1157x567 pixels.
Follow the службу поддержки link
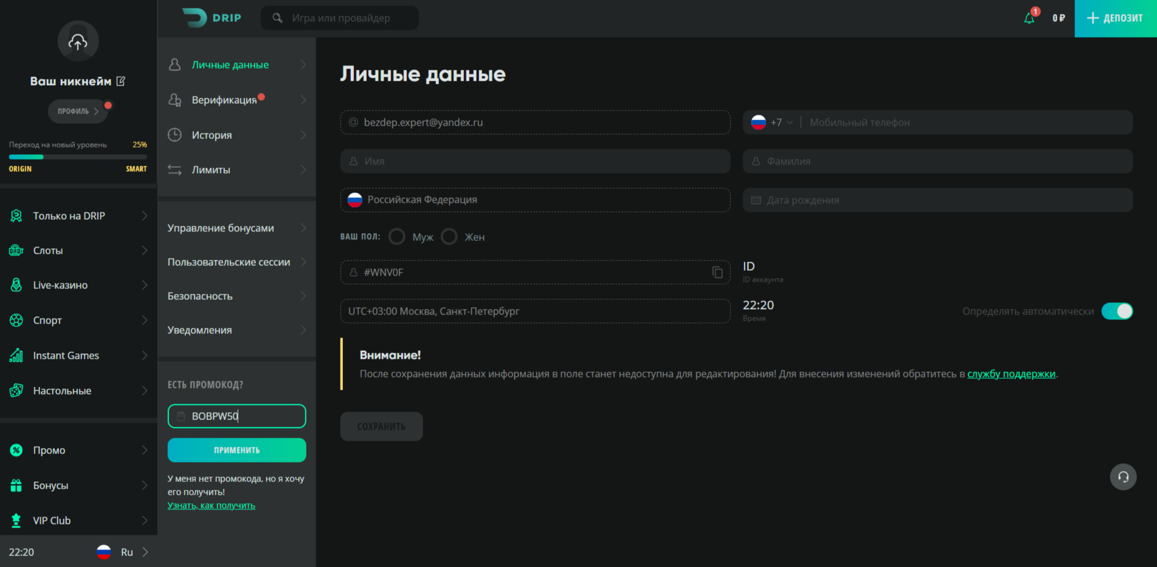pos(1011,374)
